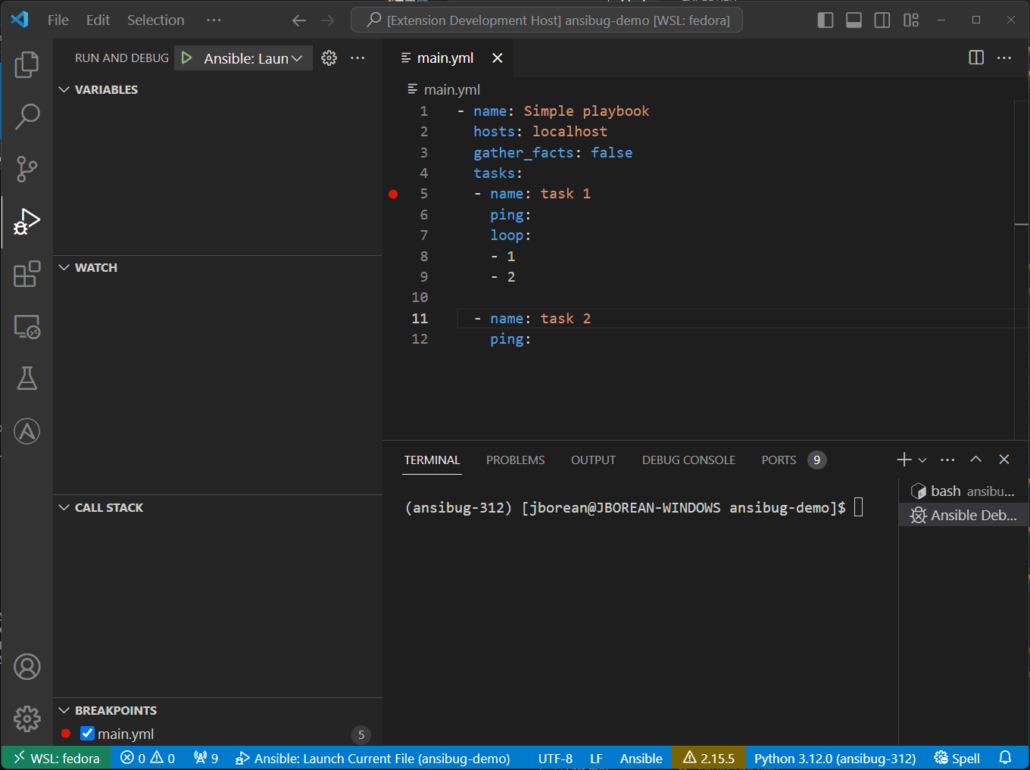Screen dimensions: 1030x770
Task: Open the Selection menu
Action: (155, 20)
